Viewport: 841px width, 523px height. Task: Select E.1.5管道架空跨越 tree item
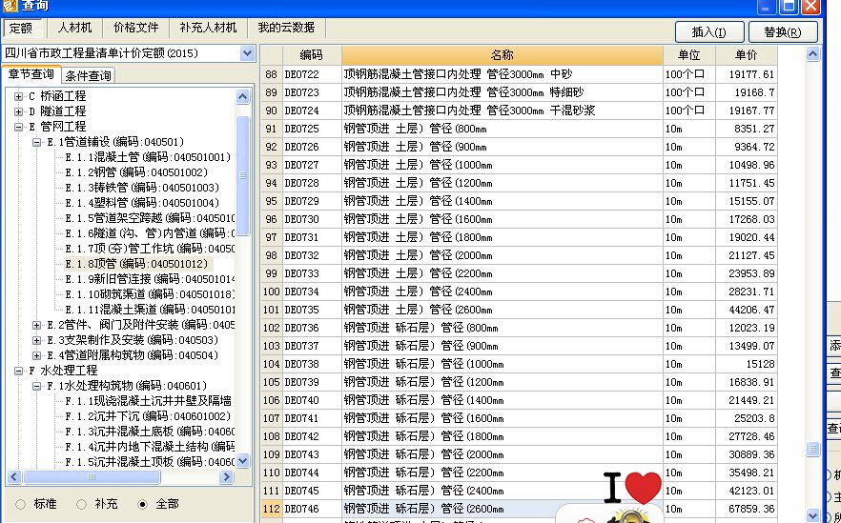[x=150, y=218]
